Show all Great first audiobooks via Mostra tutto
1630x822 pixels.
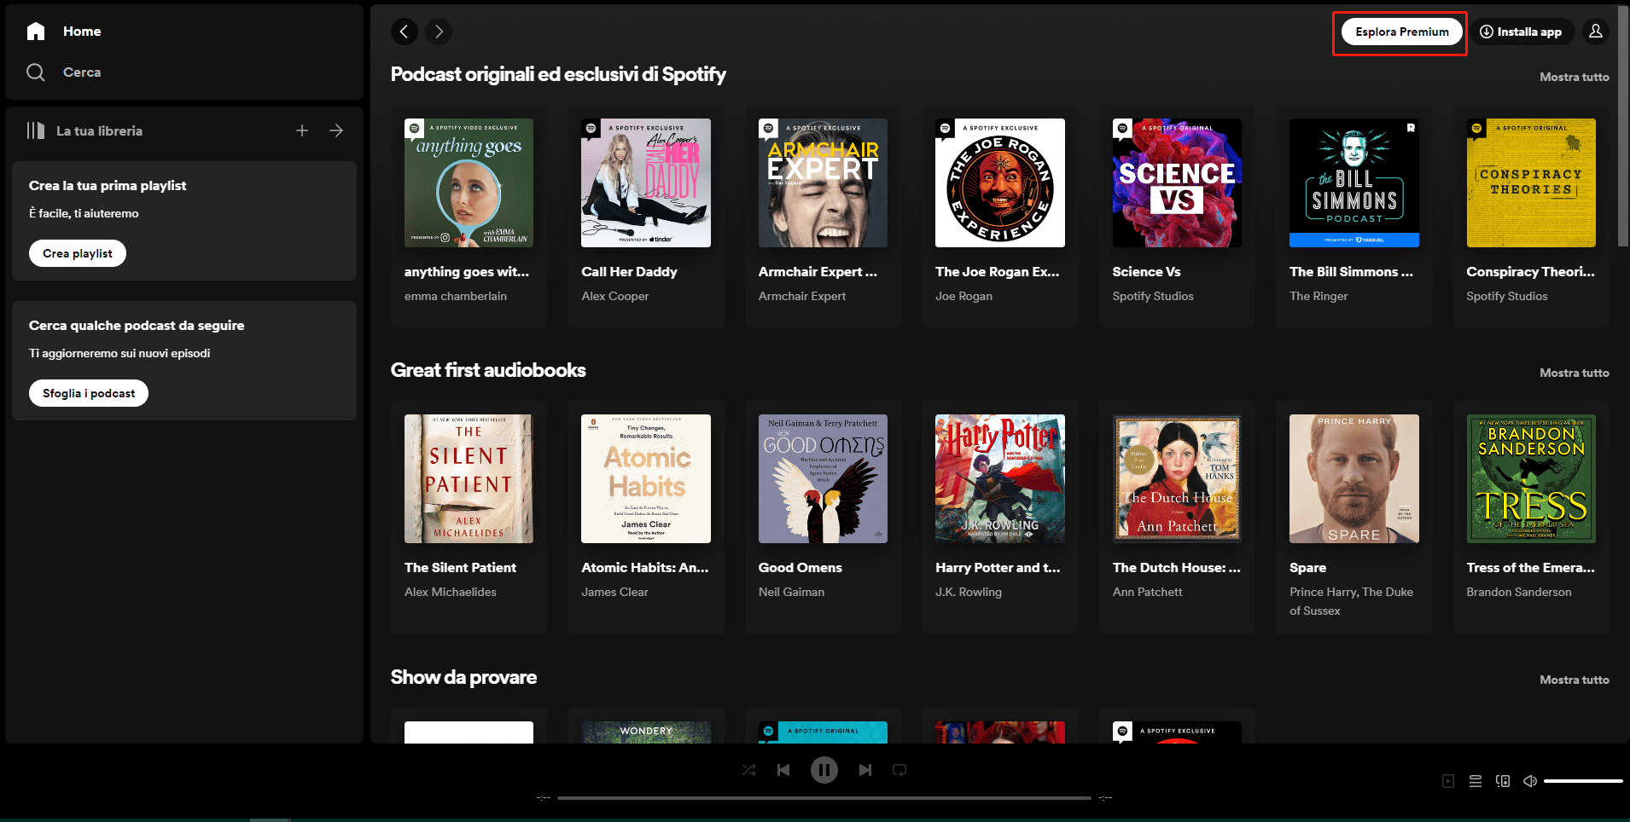point(1575,373)
